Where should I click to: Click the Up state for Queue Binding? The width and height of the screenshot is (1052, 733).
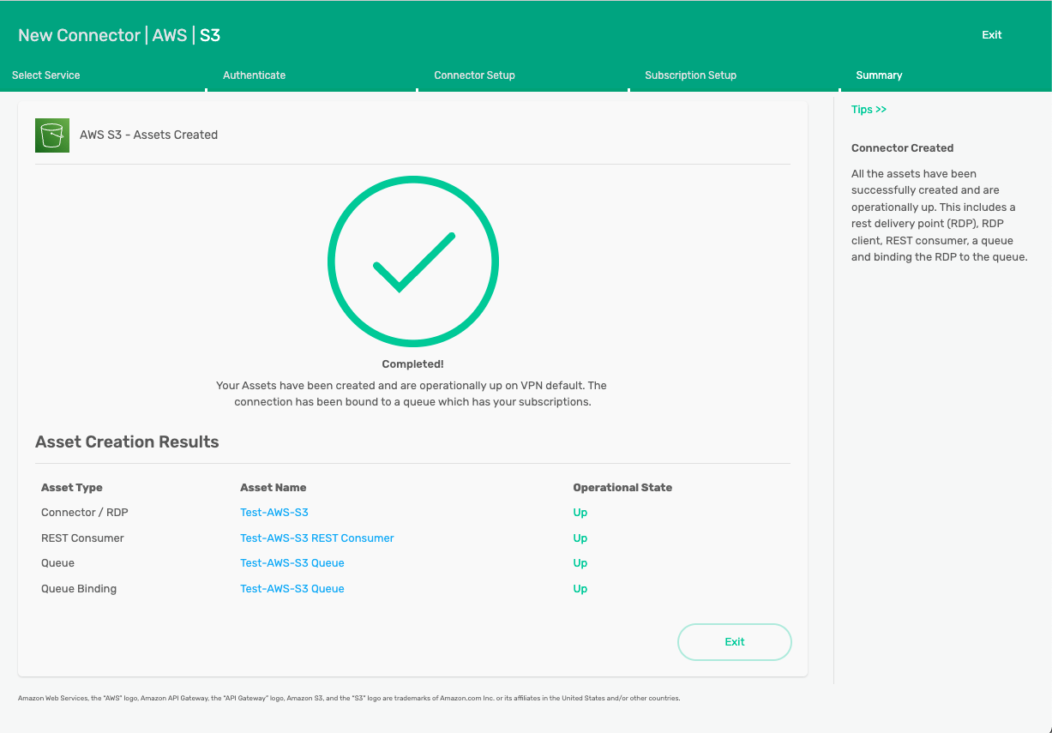pyautogui.click(x=580, y=588)
